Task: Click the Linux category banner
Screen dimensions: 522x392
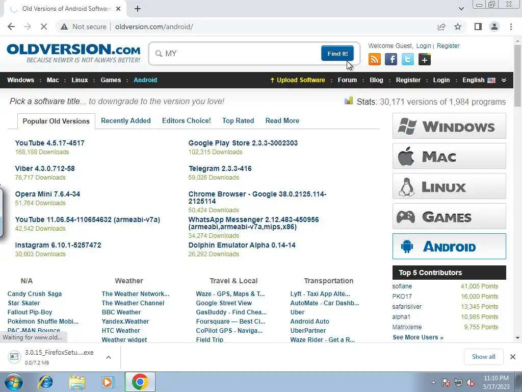Action: [x=449, y=186]
